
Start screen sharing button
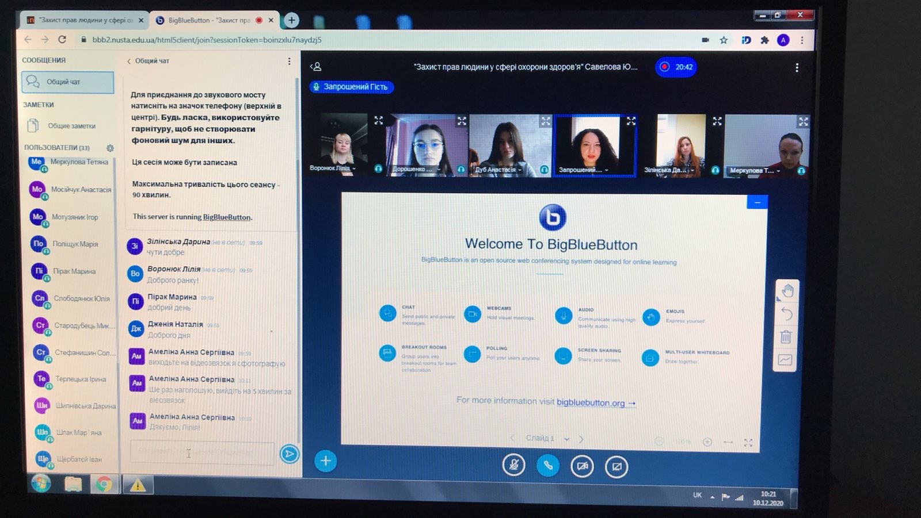(x=616, y=466)
